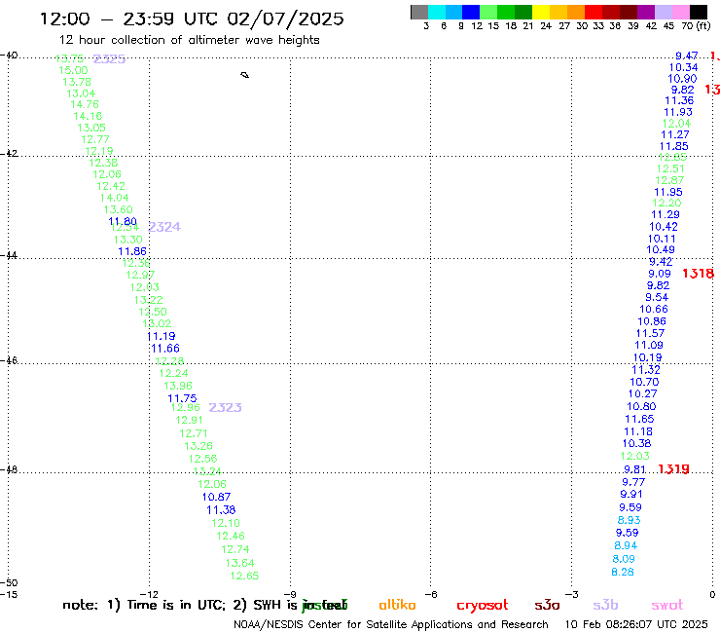
Task: Click the pink legend color swatch
Action: 680,12
